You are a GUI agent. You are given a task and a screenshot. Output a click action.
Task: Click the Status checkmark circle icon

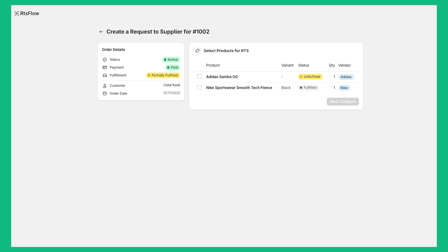click(x=105, y=60)
